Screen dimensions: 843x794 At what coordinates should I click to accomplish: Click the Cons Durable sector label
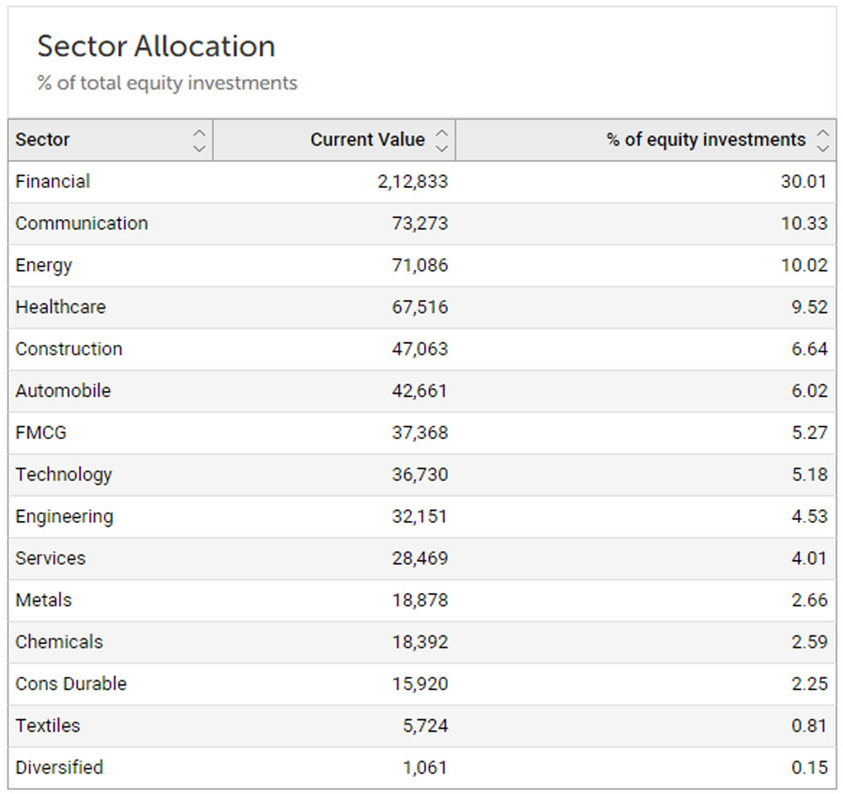pos(71,684)
